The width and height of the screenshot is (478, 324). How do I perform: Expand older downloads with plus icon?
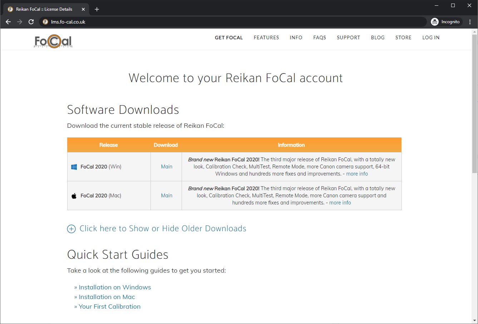tap(72, 229)
